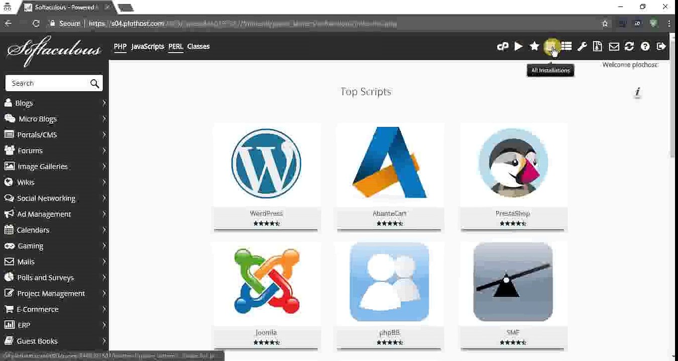
Task: Open script ratings star icon in Softaculous toolbar
Action: click(534, 47)
